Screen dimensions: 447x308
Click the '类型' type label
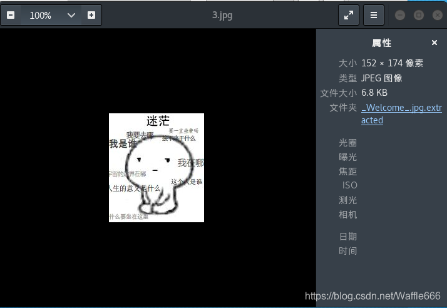tap(348, 78)
